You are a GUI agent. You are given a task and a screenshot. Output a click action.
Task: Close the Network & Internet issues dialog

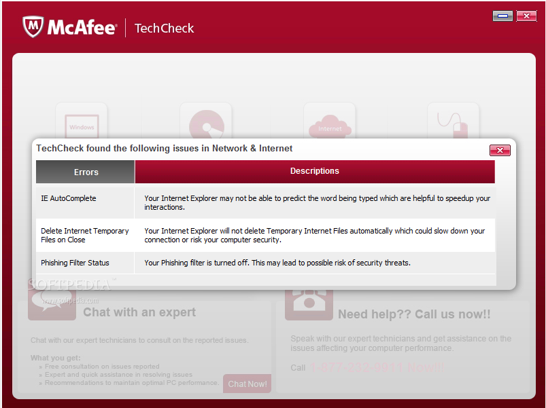click(500, 150)
